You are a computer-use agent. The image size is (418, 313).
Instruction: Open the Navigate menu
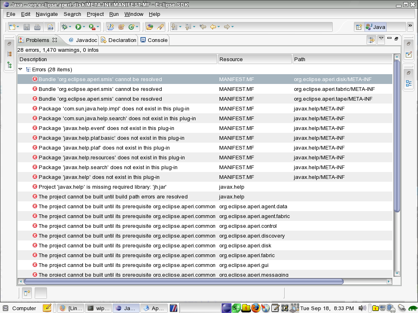pyautogui.click(x=47, y=14)
